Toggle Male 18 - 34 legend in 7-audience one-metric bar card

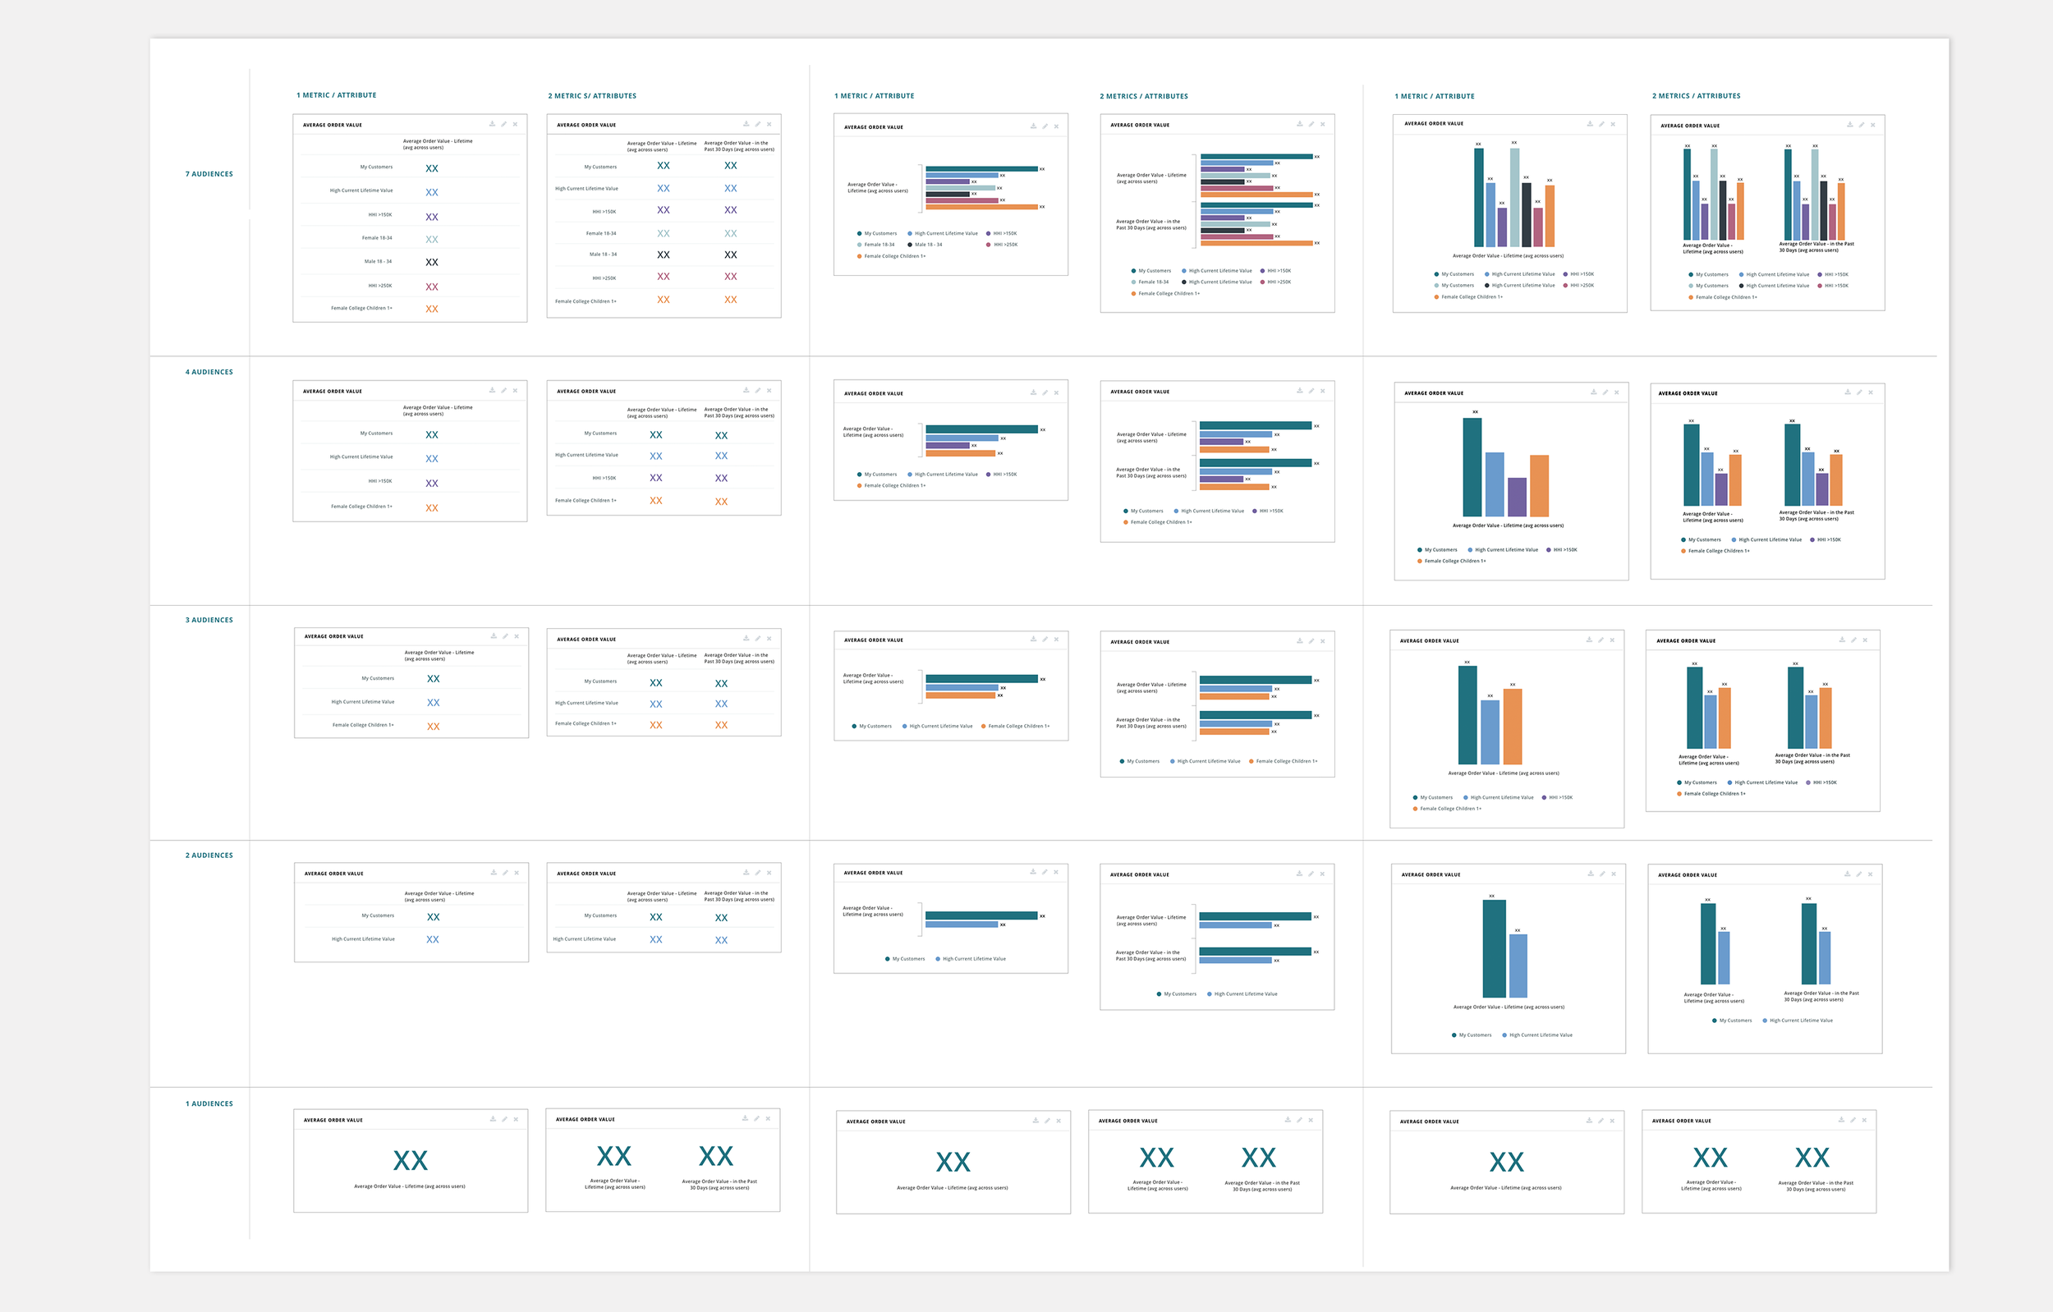click(925, 245)
